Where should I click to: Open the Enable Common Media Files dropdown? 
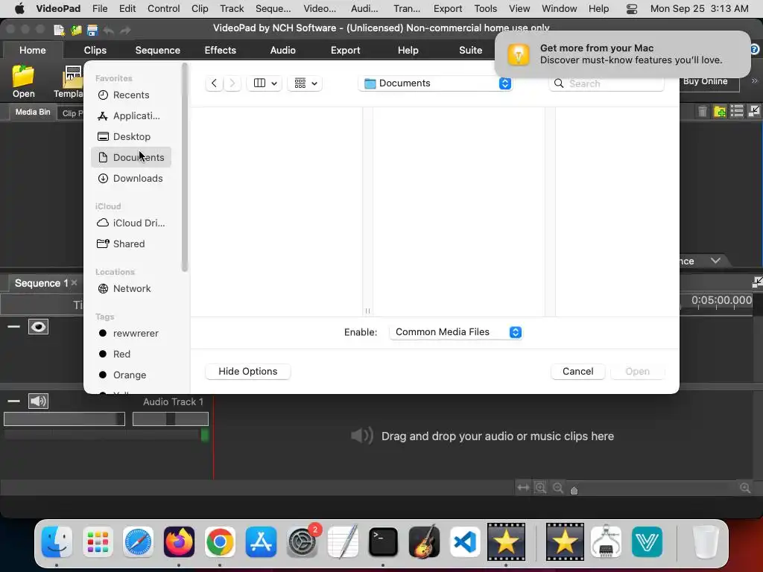coord(456,332)
